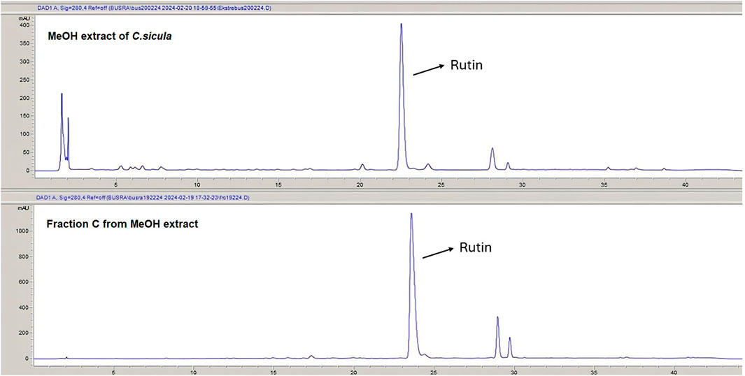Select the 'MeOH extract of C.sicula' title text
The image size is (745, 376).
tap(110, 36)
